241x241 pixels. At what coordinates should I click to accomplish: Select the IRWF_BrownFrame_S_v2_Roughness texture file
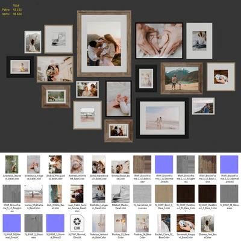point(11,194)
